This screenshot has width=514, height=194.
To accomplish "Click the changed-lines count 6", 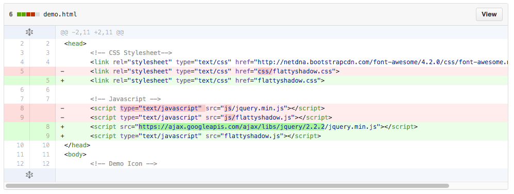I will [x=11, y=14].
